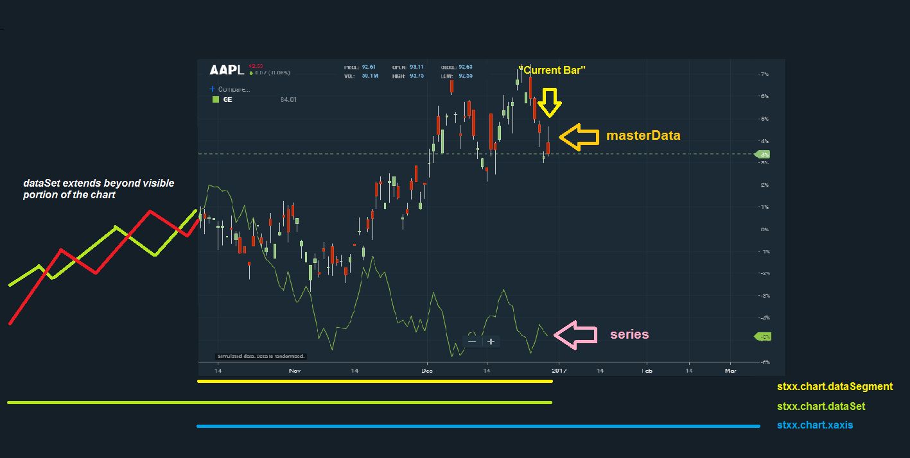Click the OPEN 93.11 readout
This screenshot has height=458, width=910.
pyautogui.click(x=408, y=67)
